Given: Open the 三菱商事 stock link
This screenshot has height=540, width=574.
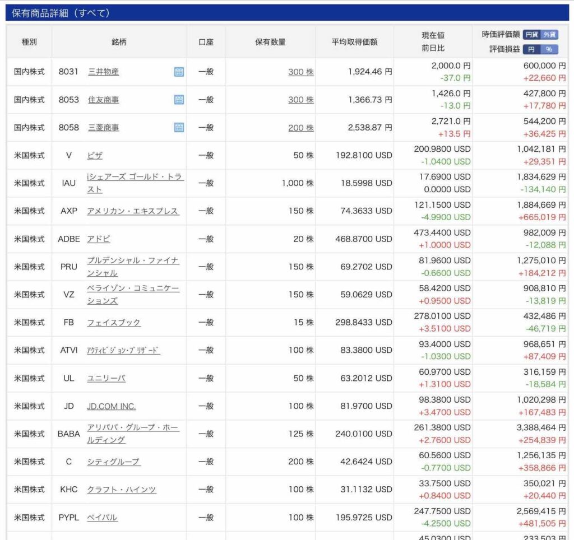Looking at the screenshot, I should [104, 127].
